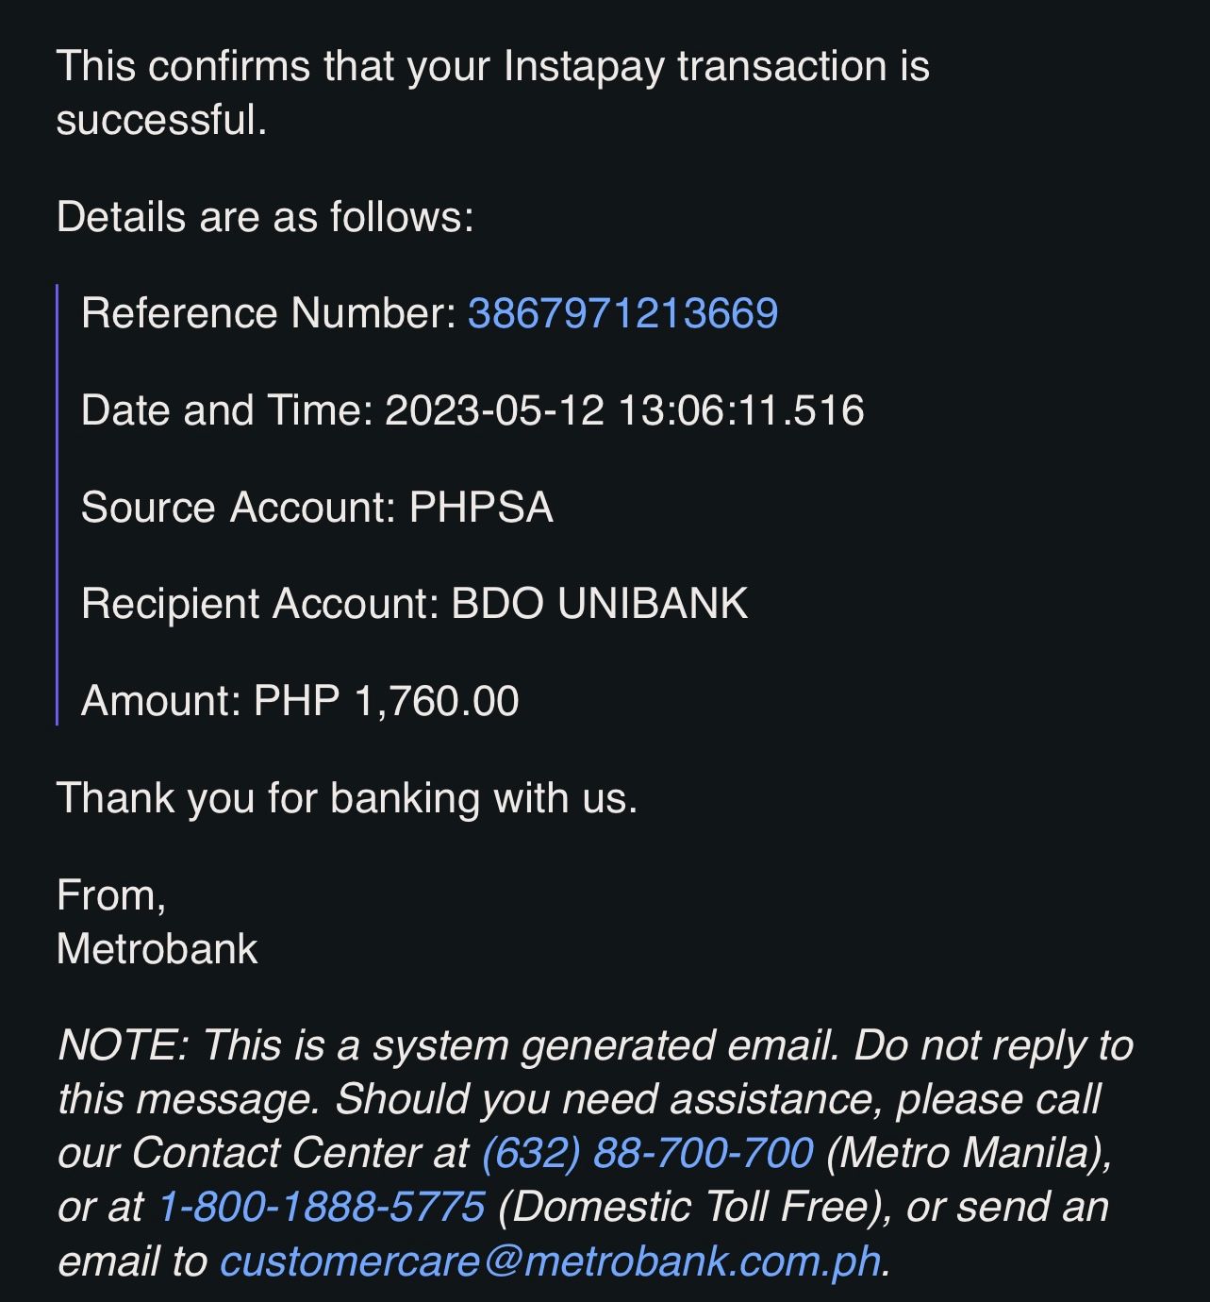Click the 'Reference Number:' label

(269, 313)
